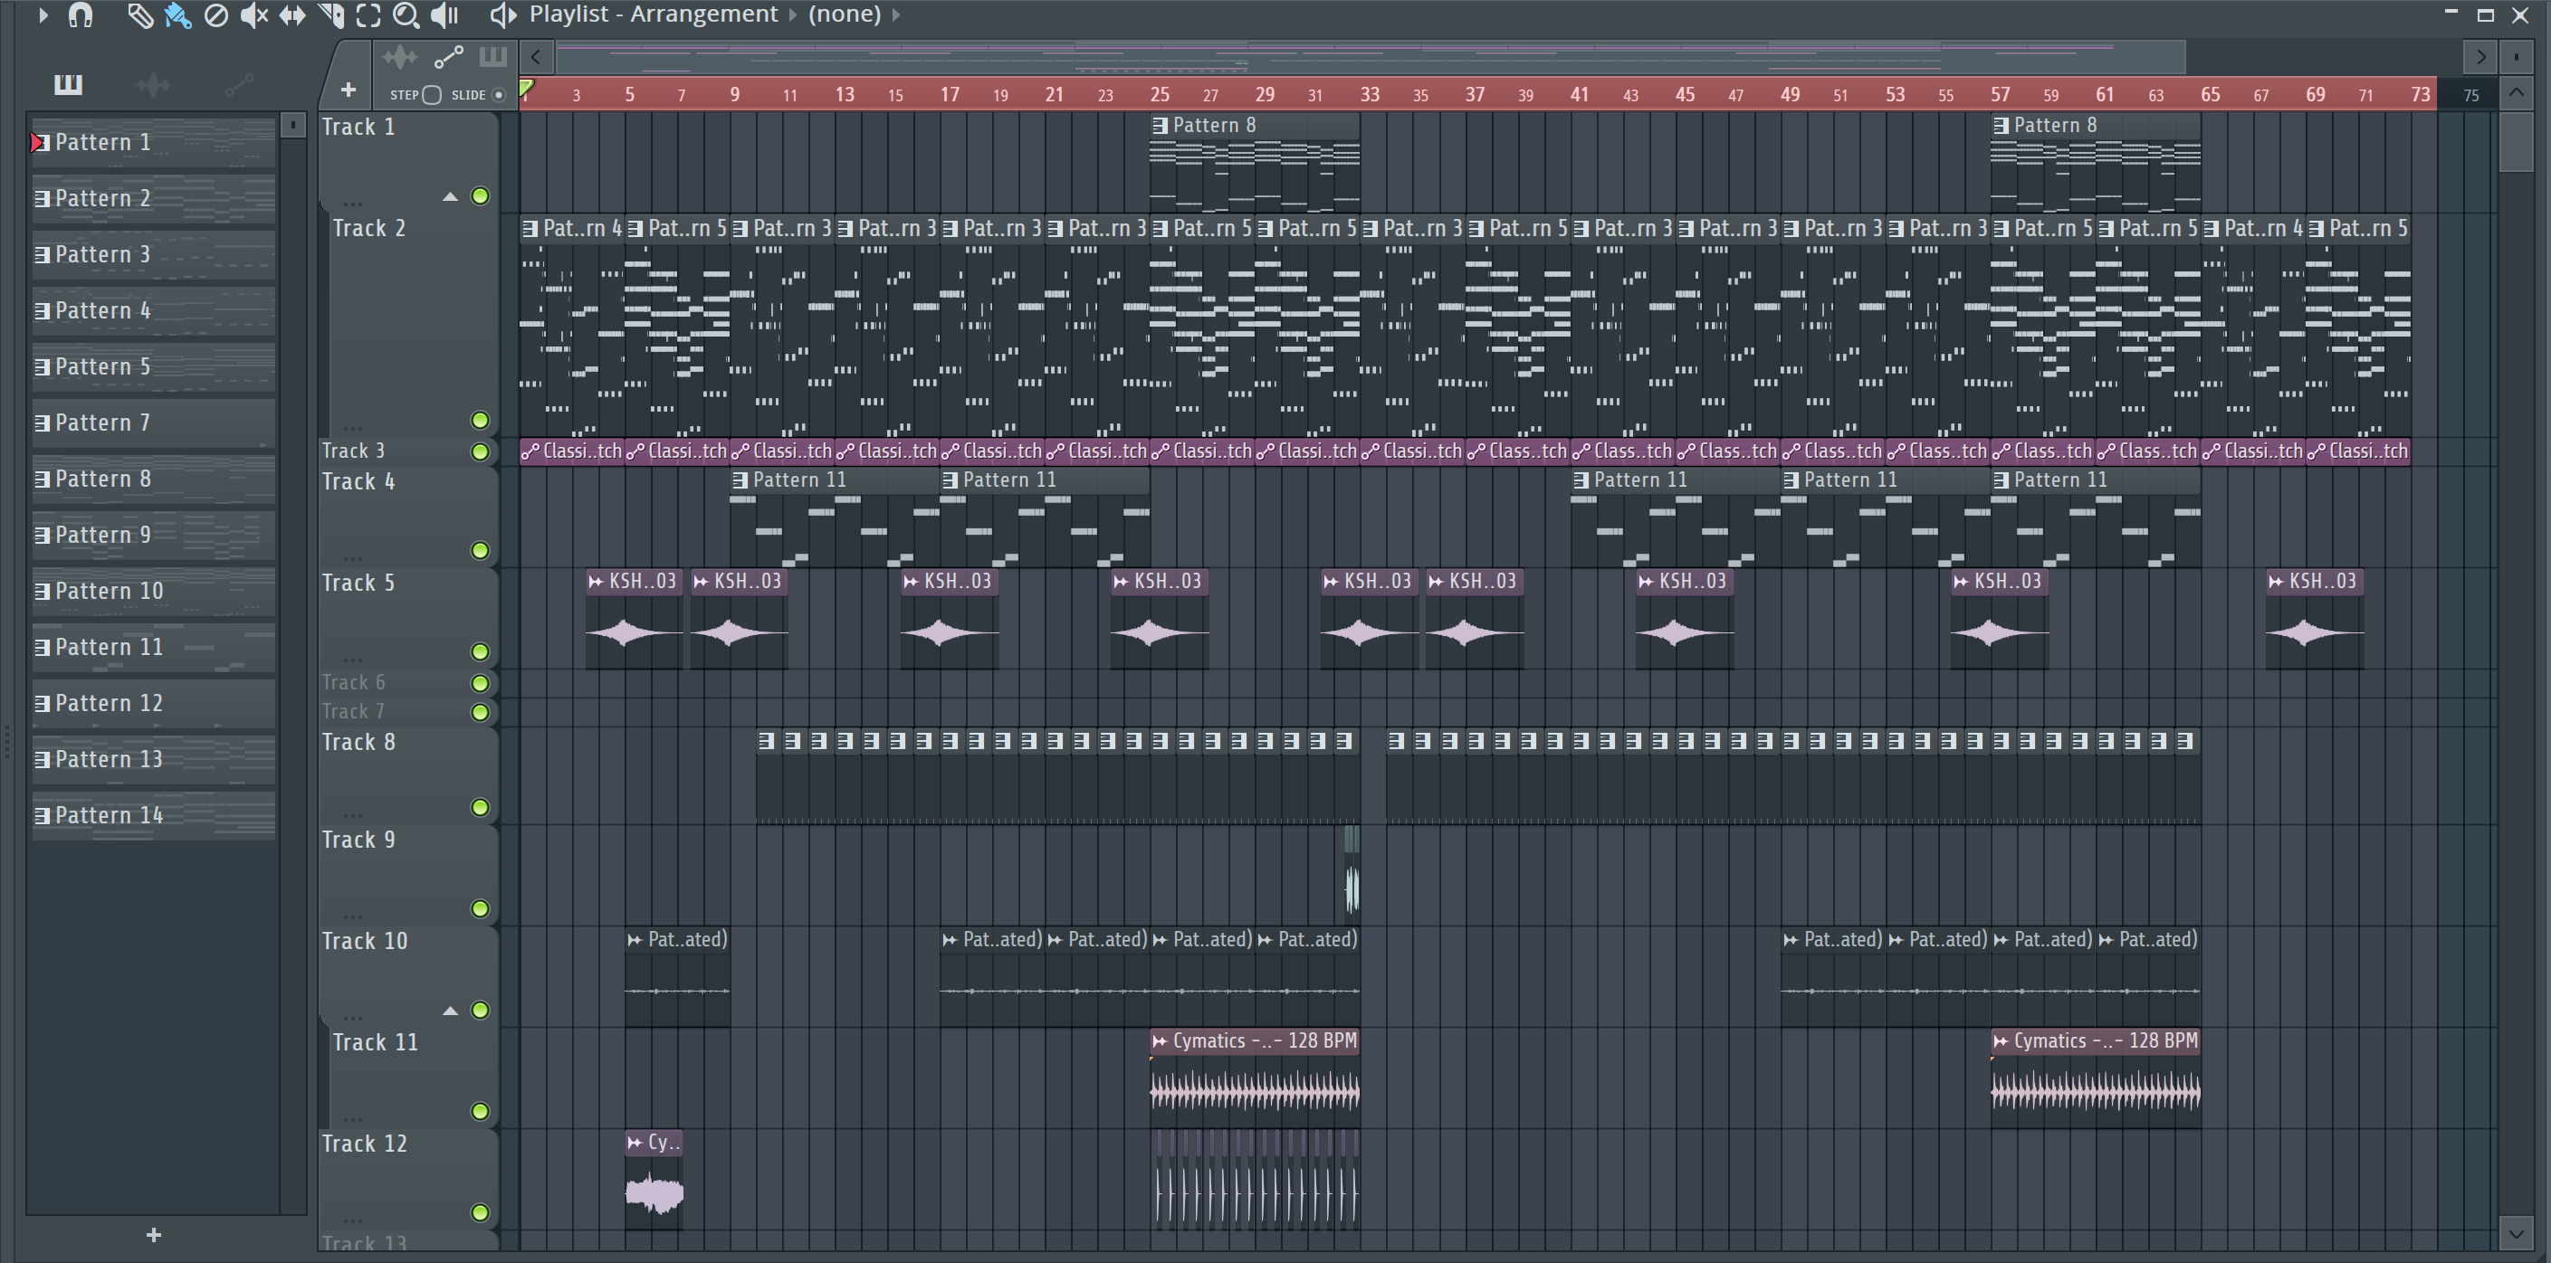Select Pattern 1 in picker
2551x1263 pixels.
click(154, 143)
